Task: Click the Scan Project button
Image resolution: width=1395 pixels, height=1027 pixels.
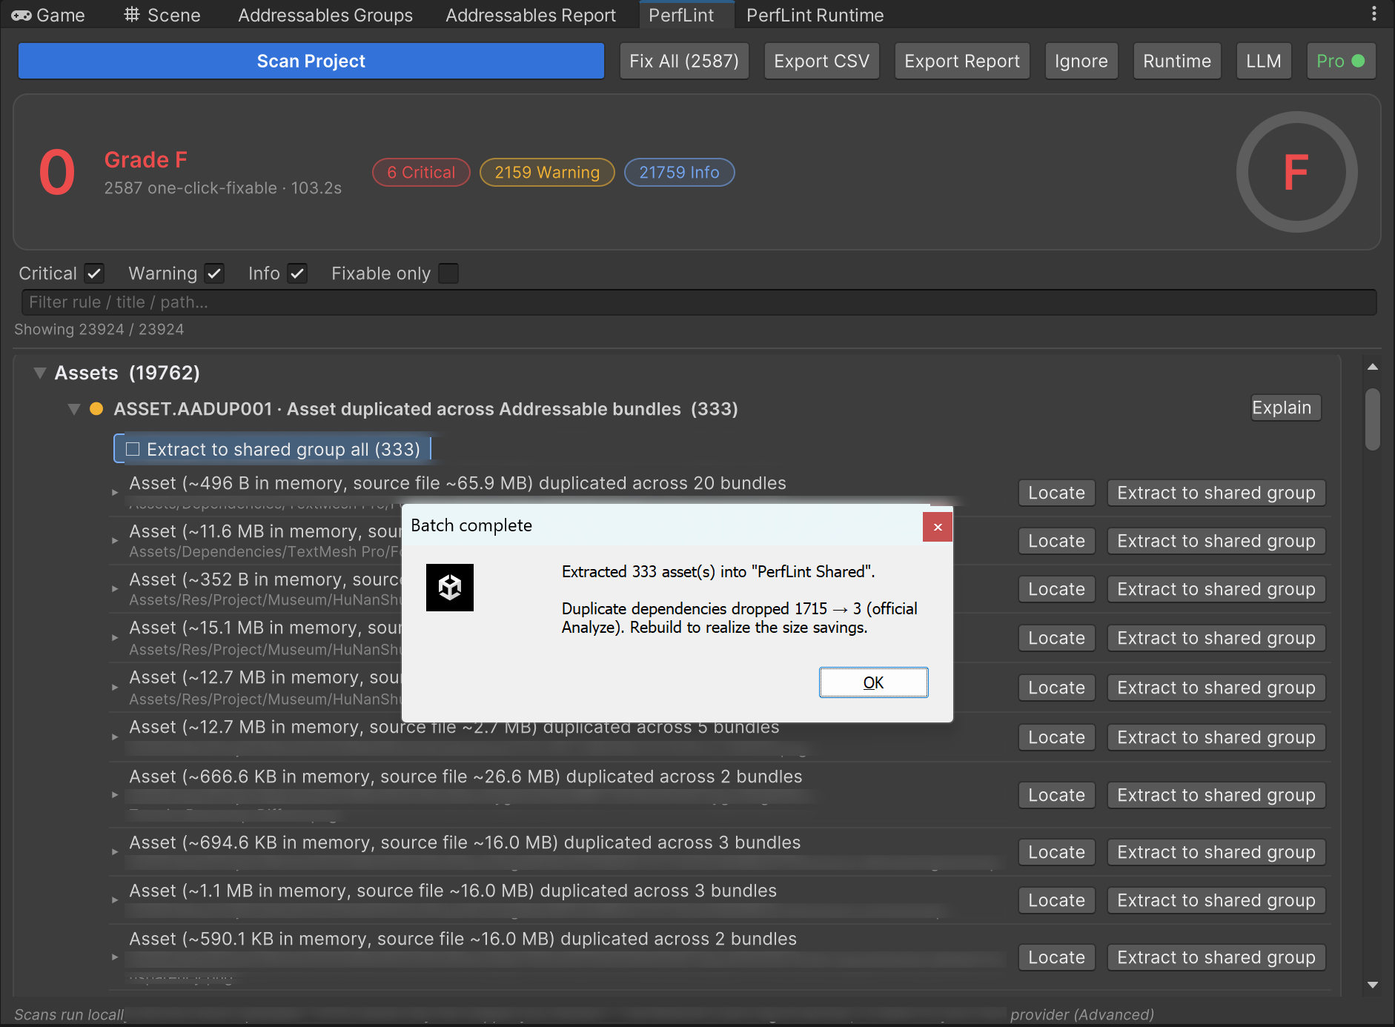Action: [311, 61]
